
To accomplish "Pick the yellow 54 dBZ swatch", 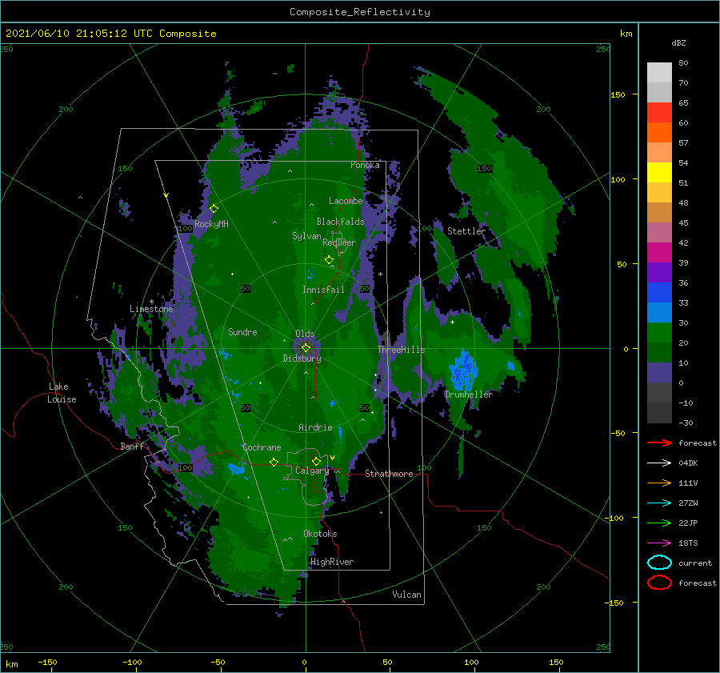I will click(659, 172).
